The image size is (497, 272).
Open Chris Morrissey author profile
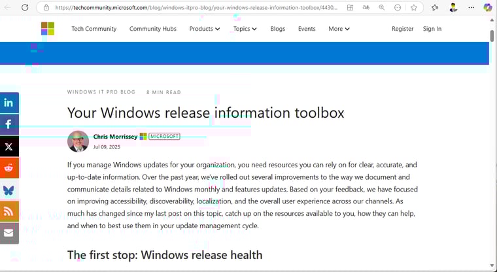click(115, 137)
